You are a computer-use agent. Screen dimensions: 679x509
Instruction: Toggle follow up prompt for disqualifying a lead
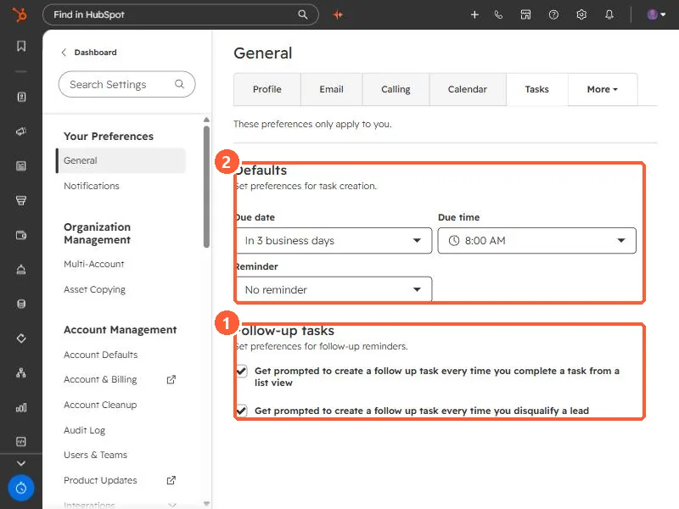pos(242,411)
